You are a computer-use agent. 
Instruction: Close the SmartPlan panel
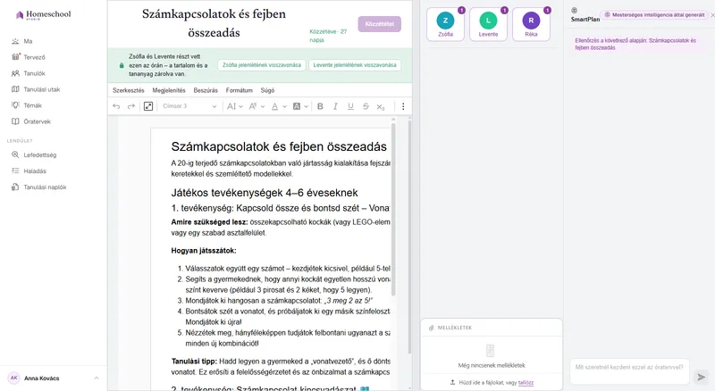tap(712, 15)
